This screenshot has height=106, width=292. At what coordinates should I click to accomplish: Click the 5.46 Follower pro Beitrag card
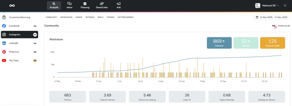pos(147,97)
